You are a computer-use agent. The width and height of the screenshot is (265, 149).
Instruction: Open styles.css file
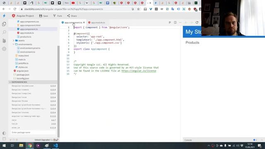click(x=23, y=67)
